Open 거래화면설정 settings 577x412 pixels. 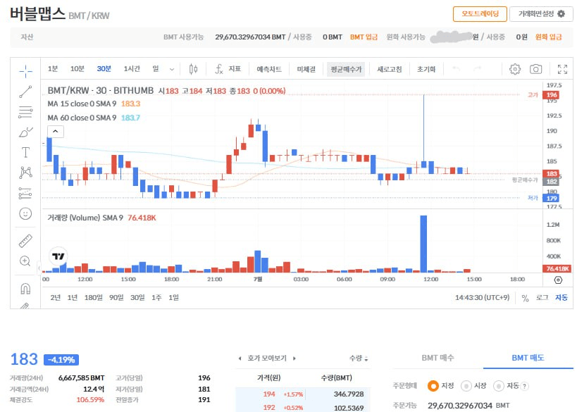pos(541,14)
